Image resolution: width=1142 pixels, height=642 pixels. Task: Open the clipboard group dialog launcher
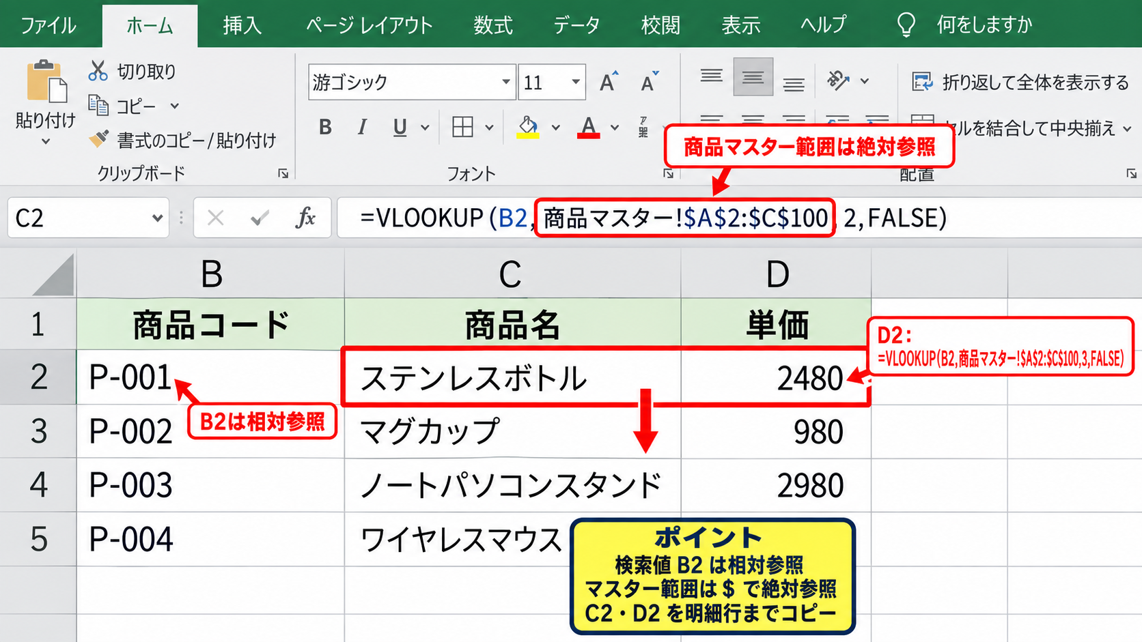click(283, 173)
